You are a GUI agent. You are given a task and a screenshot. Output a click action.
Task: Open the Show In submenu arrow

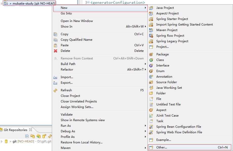coord(145,27)
